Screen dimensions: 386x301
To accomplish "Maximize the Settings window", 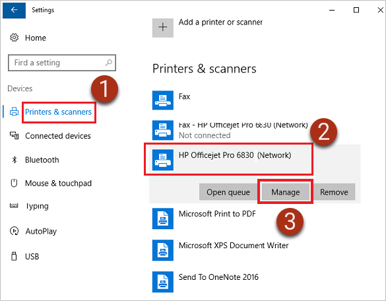I will 356,10.
